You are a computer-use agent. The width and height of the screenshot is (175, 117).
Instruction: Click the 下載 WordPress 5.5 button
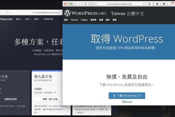point(127,96)
